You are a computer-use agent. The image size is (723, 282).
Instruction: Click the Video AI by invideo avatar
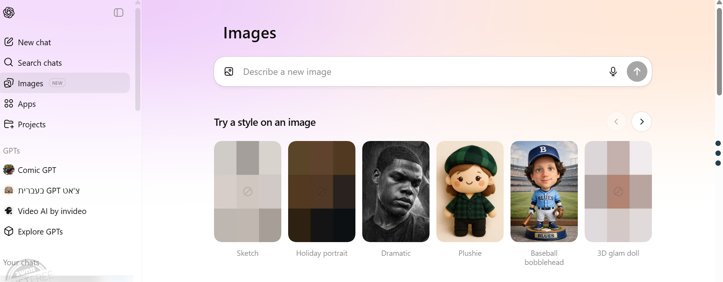pos(9,211)
